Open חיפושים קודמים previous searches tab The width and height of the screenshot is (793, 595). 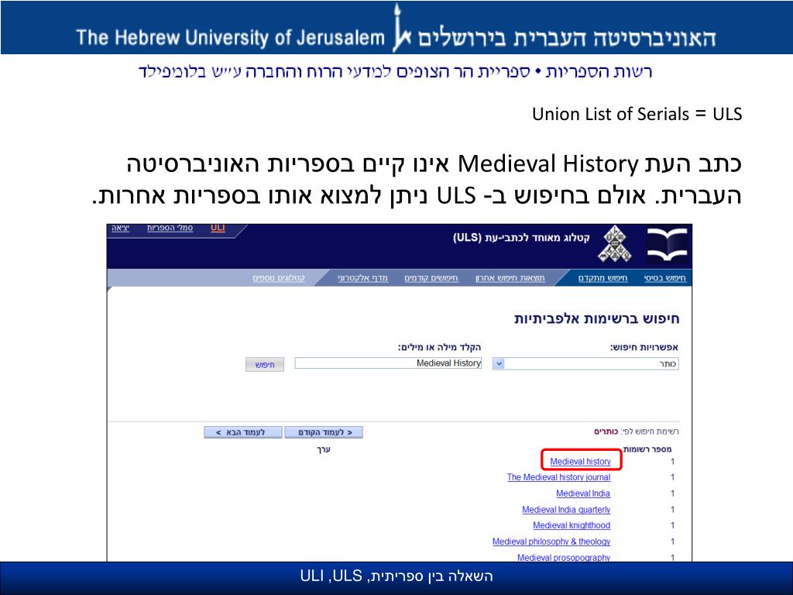pos(431,278)
